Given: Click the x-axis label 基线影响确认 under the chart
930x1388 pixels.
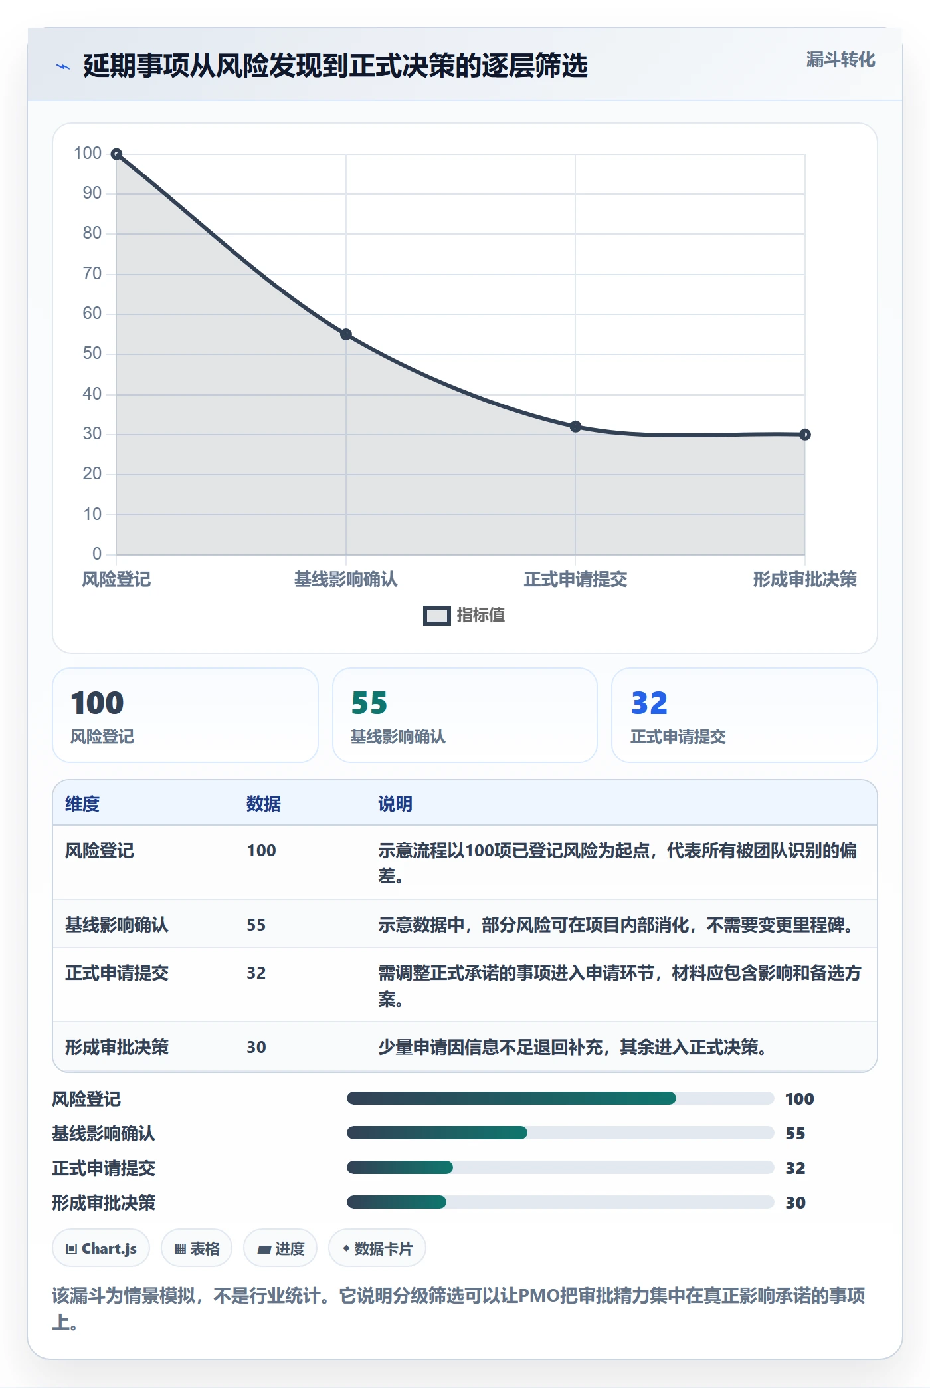Looking at the screenshot, I should [x=346, y=580].
